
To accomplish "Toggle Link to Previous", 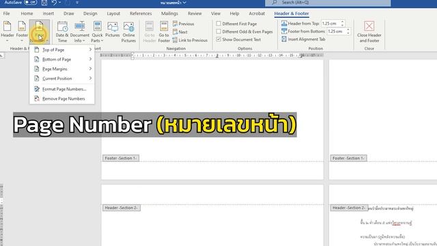I will [190, 40].
